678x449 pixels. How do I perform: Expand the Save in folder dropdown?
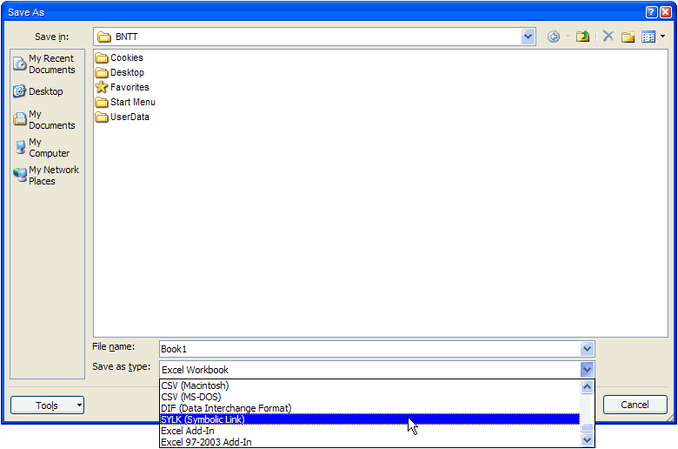[x=528, y=37]
